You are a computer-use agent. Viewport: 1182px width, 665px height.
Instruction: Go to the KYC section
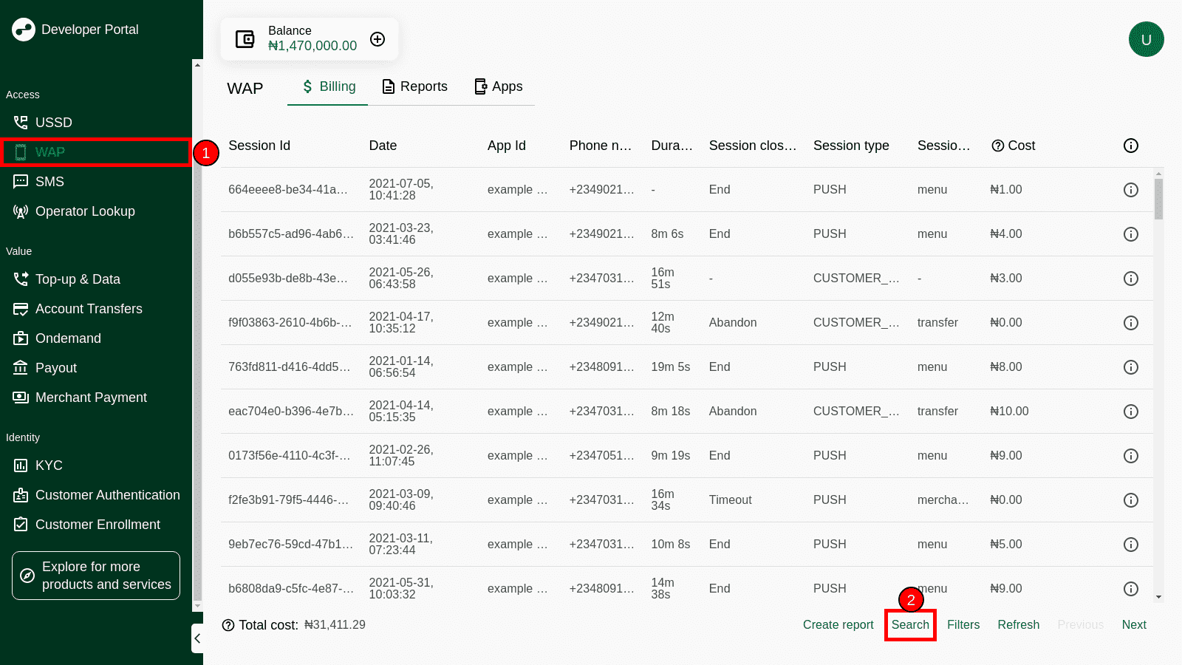(49, 465)
